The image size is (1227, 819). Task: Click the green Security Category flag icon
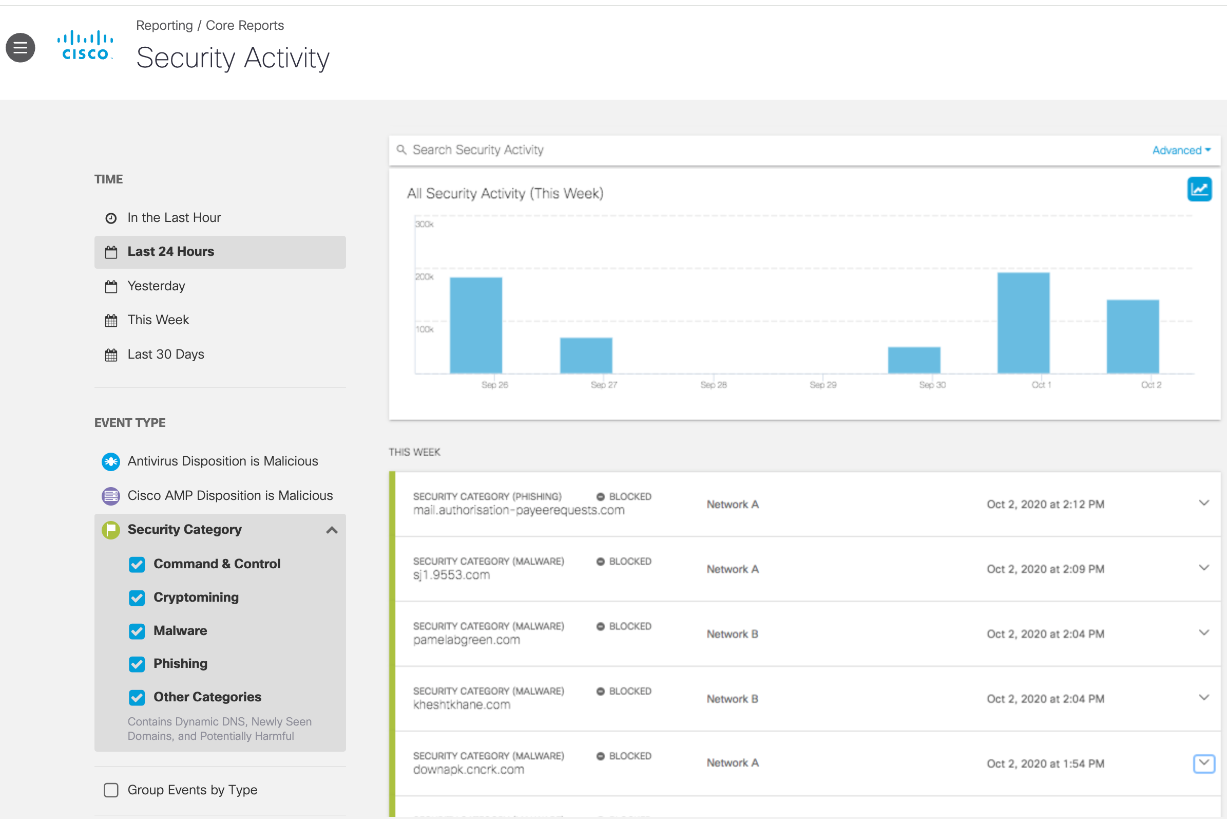click(111, 530)
